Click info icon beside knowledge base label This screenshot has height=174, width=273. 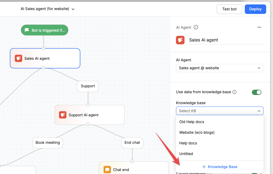pyautogui.click(x=234, y=92)
